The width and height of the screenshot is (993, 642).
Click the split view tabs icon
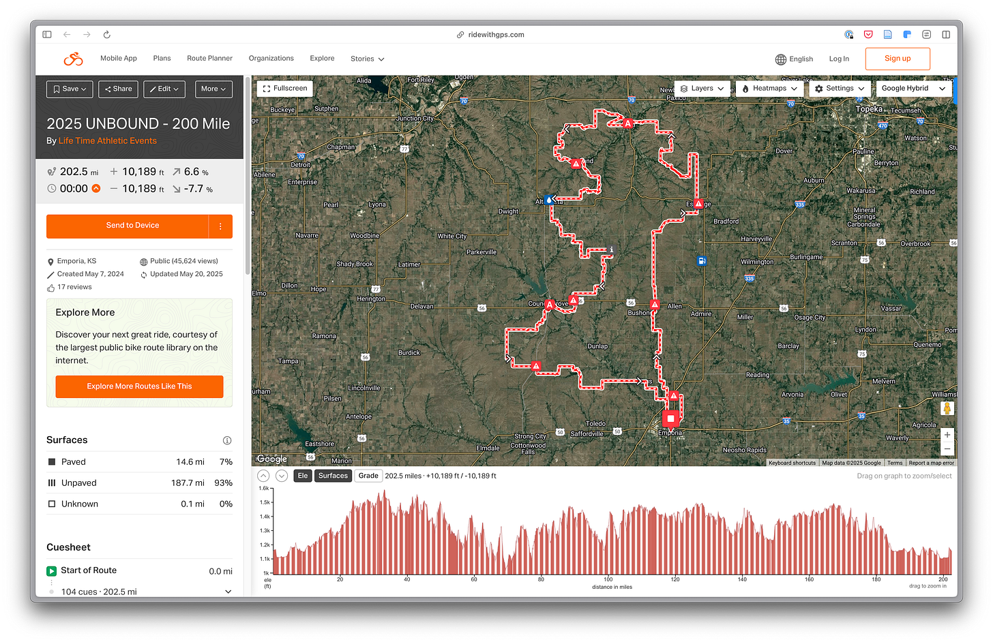(x=946, y=34)
